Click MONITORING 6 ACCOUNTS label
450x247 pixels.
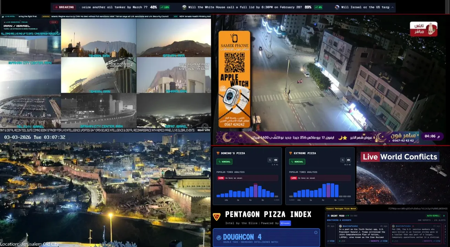click(x=340, y=220)
